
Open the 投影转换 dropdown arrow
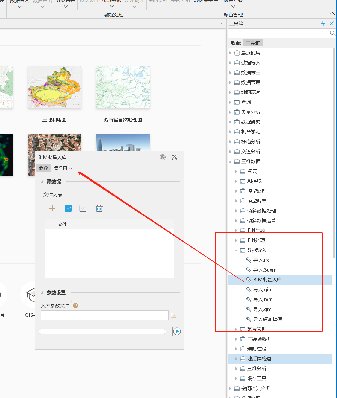(x=112, y=7)
